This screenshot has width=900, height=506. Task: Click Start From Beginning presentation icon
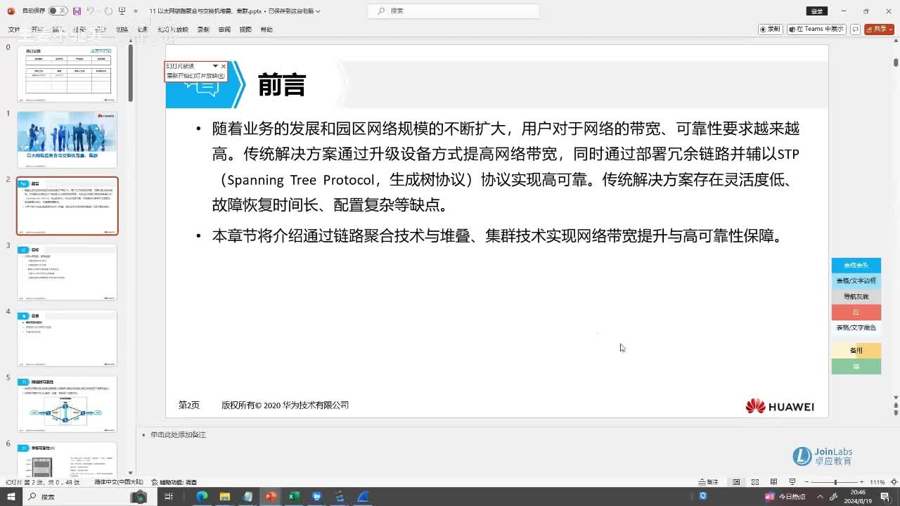pos(122,11)
